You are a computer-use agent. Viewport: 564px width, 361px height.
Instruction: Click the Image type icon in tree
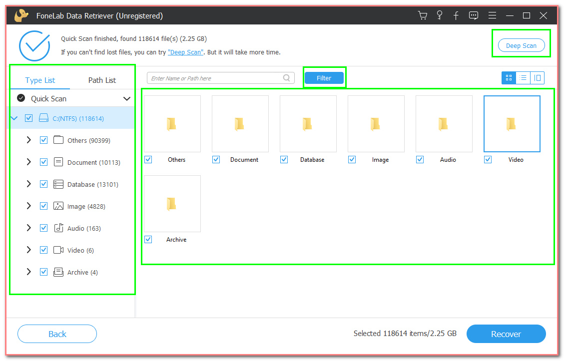[x=58, y=206]
